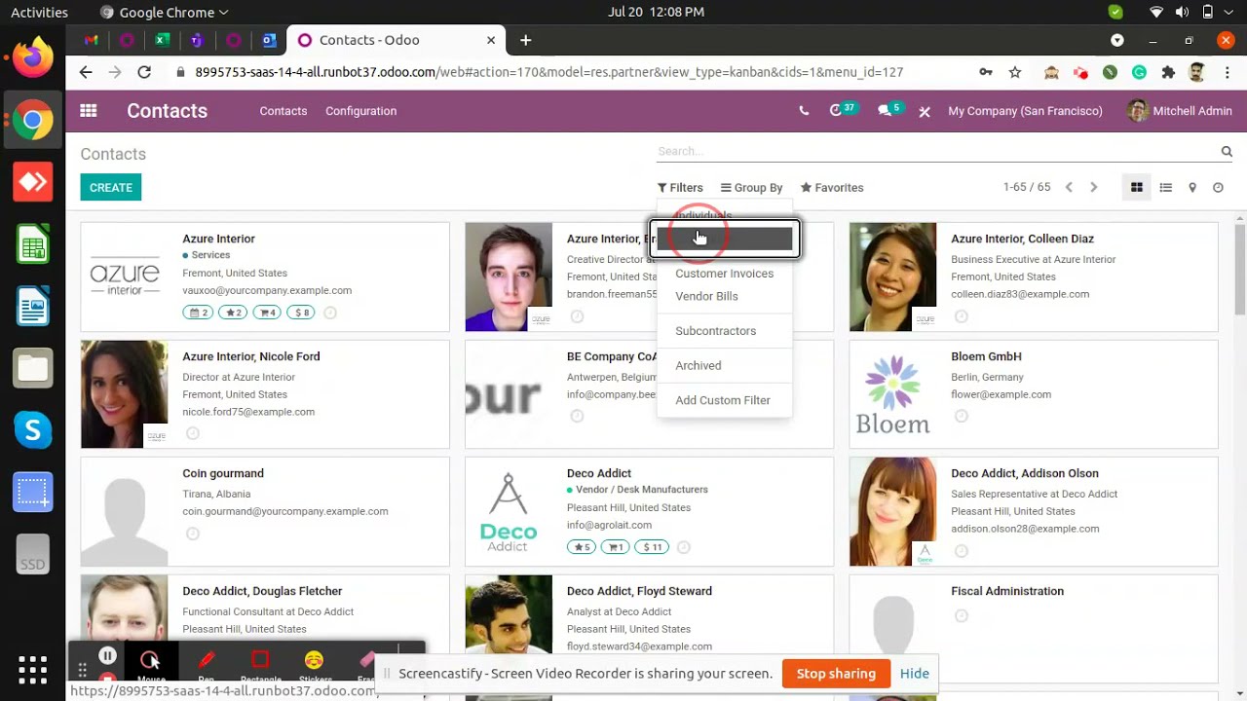Click search magnifier icon in Contacts
This screenshot has width=1247, height=701.
[1227, 152]
